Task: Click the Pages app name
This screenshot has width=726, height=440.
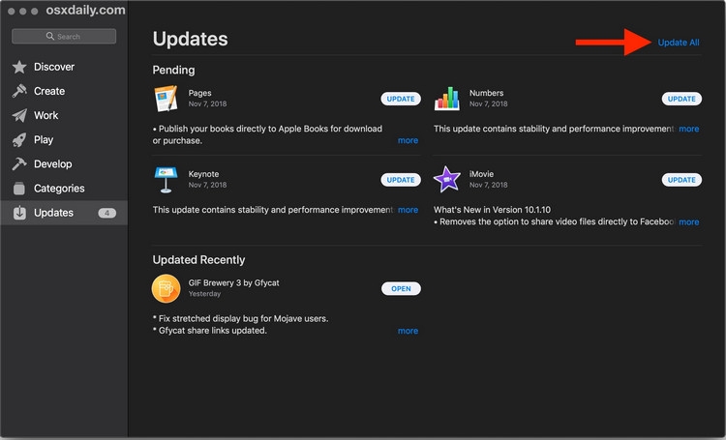Action: coord(199,93)
